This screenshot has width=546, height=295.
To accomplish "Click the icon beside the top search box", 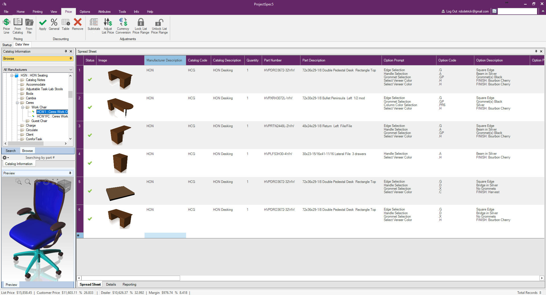I will point(495,11).
